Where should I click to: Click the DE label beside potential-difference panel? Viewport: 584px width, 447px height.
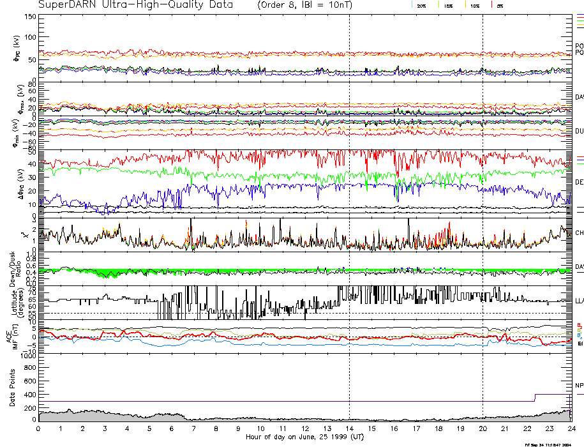coord(580,182)
